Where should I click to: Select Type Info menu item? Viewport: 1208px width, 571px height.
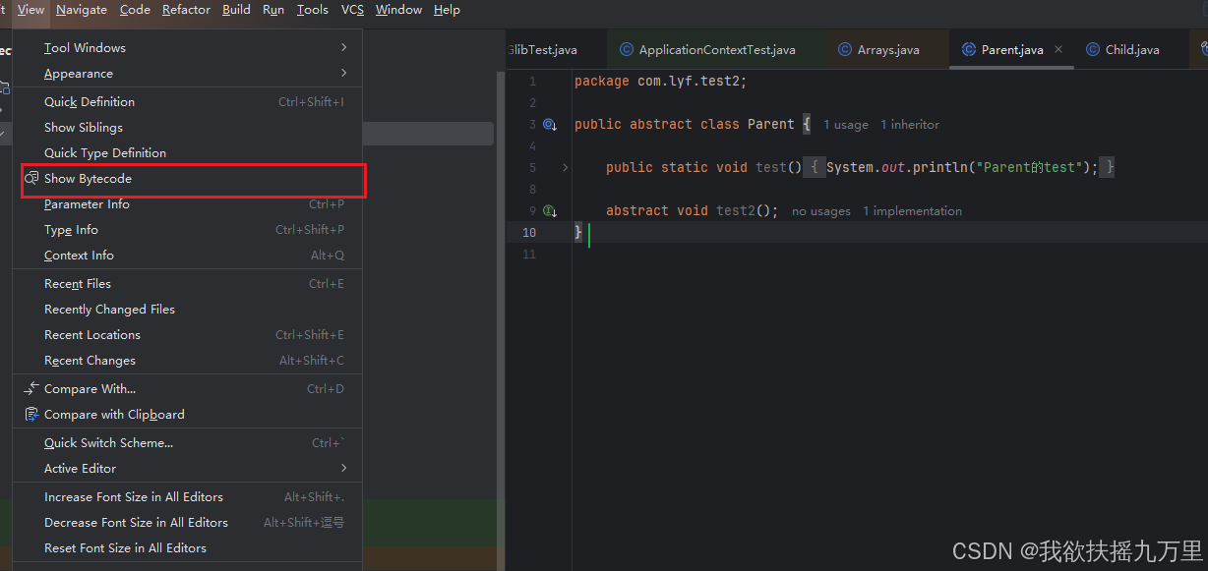187,229
